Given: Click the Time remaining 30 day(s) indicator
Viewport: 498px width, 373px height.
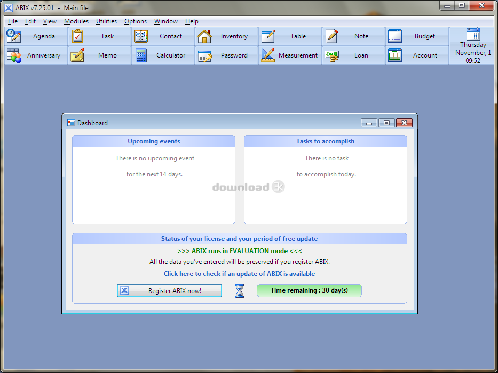Looking at the screenshot, I should coord(309,290).
